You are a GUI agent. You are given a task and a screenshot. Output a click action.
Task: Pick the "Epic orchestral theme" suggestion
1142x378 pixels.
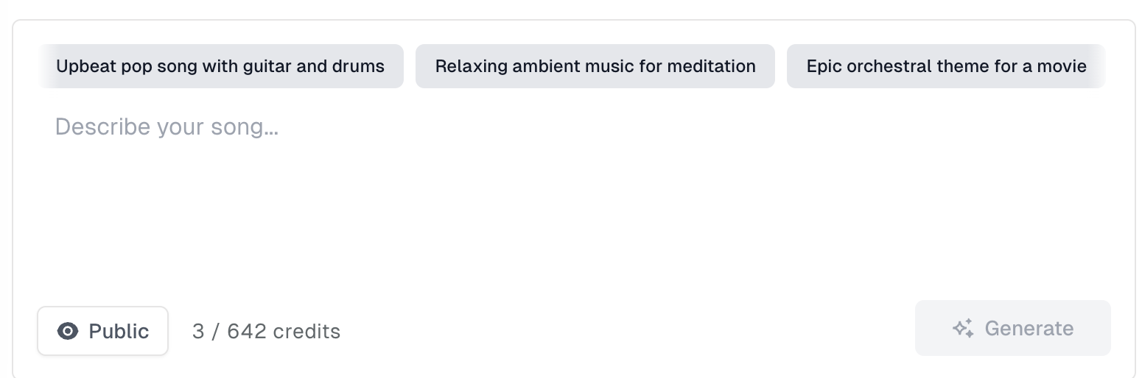[x=946, y=66]
